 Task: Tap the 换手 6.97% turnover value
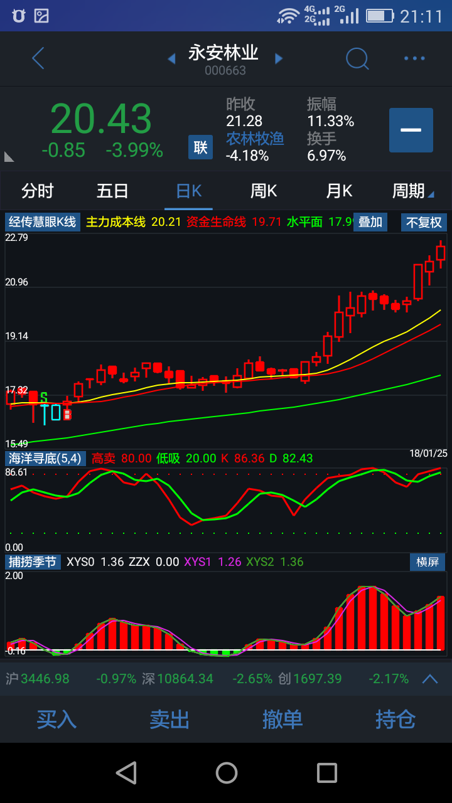pos(326,155)
